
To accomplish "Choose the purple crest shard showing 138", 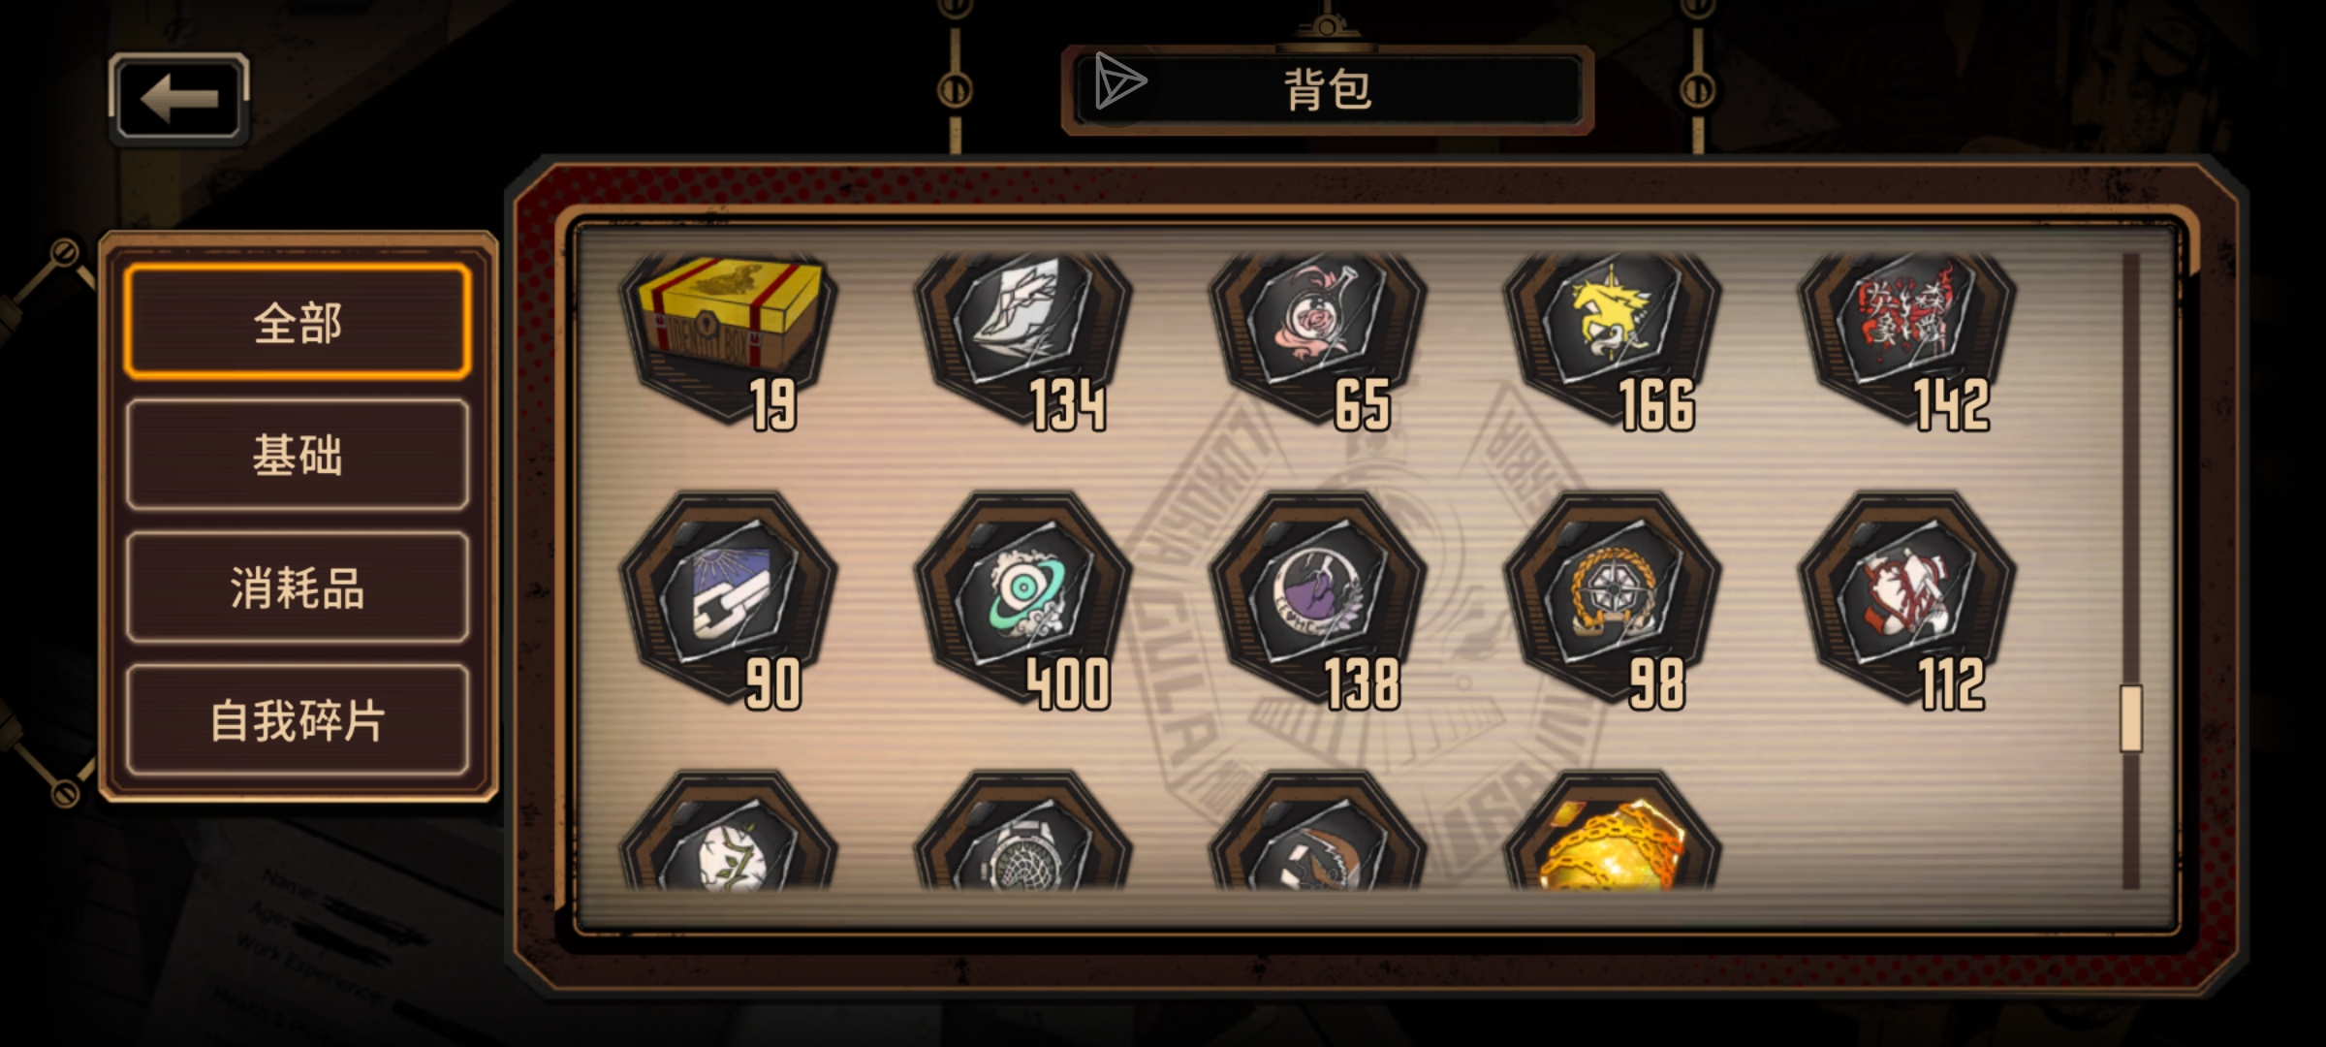I will pyautogui.click(x=1318, y=601).
